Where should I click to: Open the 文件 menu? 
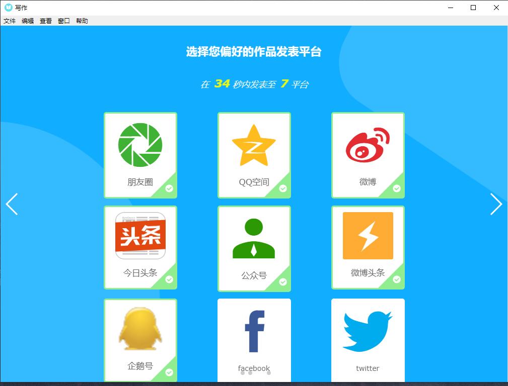[x=10, y=21]
